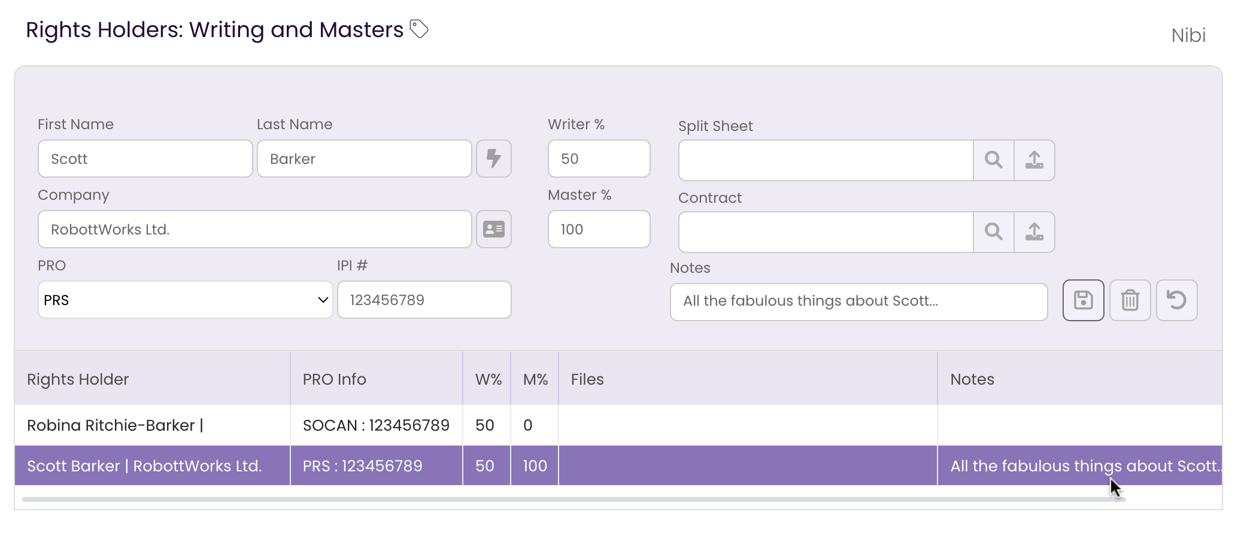Viewport: 1241px width, 533px height.
Task: Edit the Notes input field
Action: tap(859, 302)
